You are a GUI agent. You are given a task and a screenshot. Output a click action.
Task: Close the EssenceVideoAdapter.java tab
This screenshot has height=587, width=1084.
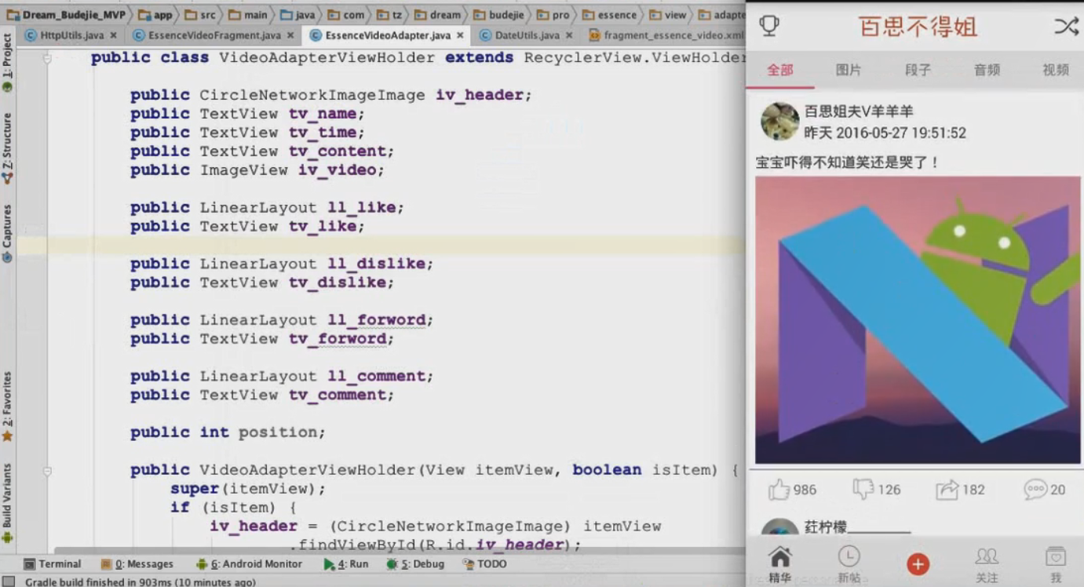(460, 35)
